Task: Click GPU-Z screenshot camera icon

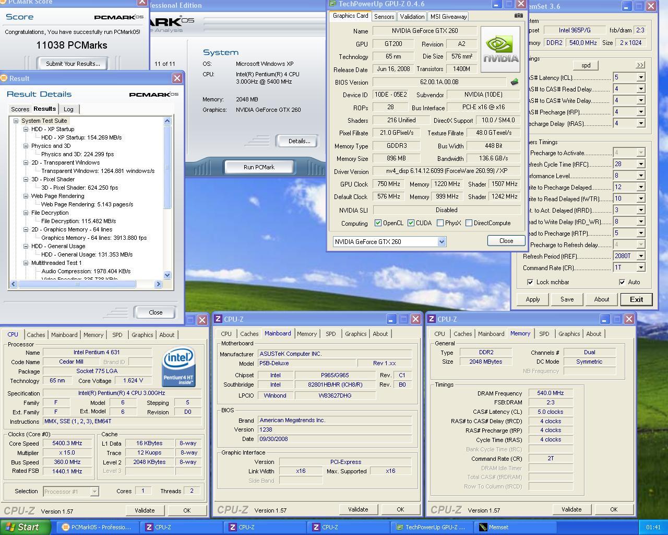Action: 518,16
